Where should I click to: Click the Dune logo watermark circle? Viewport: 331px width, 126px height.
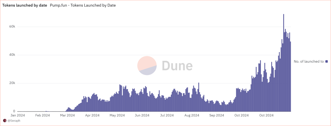coord(147,66)
